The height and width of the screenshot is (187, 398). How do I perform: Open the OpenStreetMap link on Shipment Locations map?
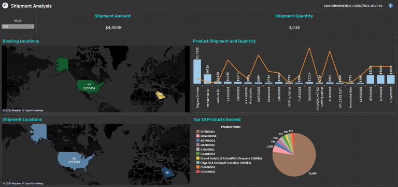(x=33, y=183)
